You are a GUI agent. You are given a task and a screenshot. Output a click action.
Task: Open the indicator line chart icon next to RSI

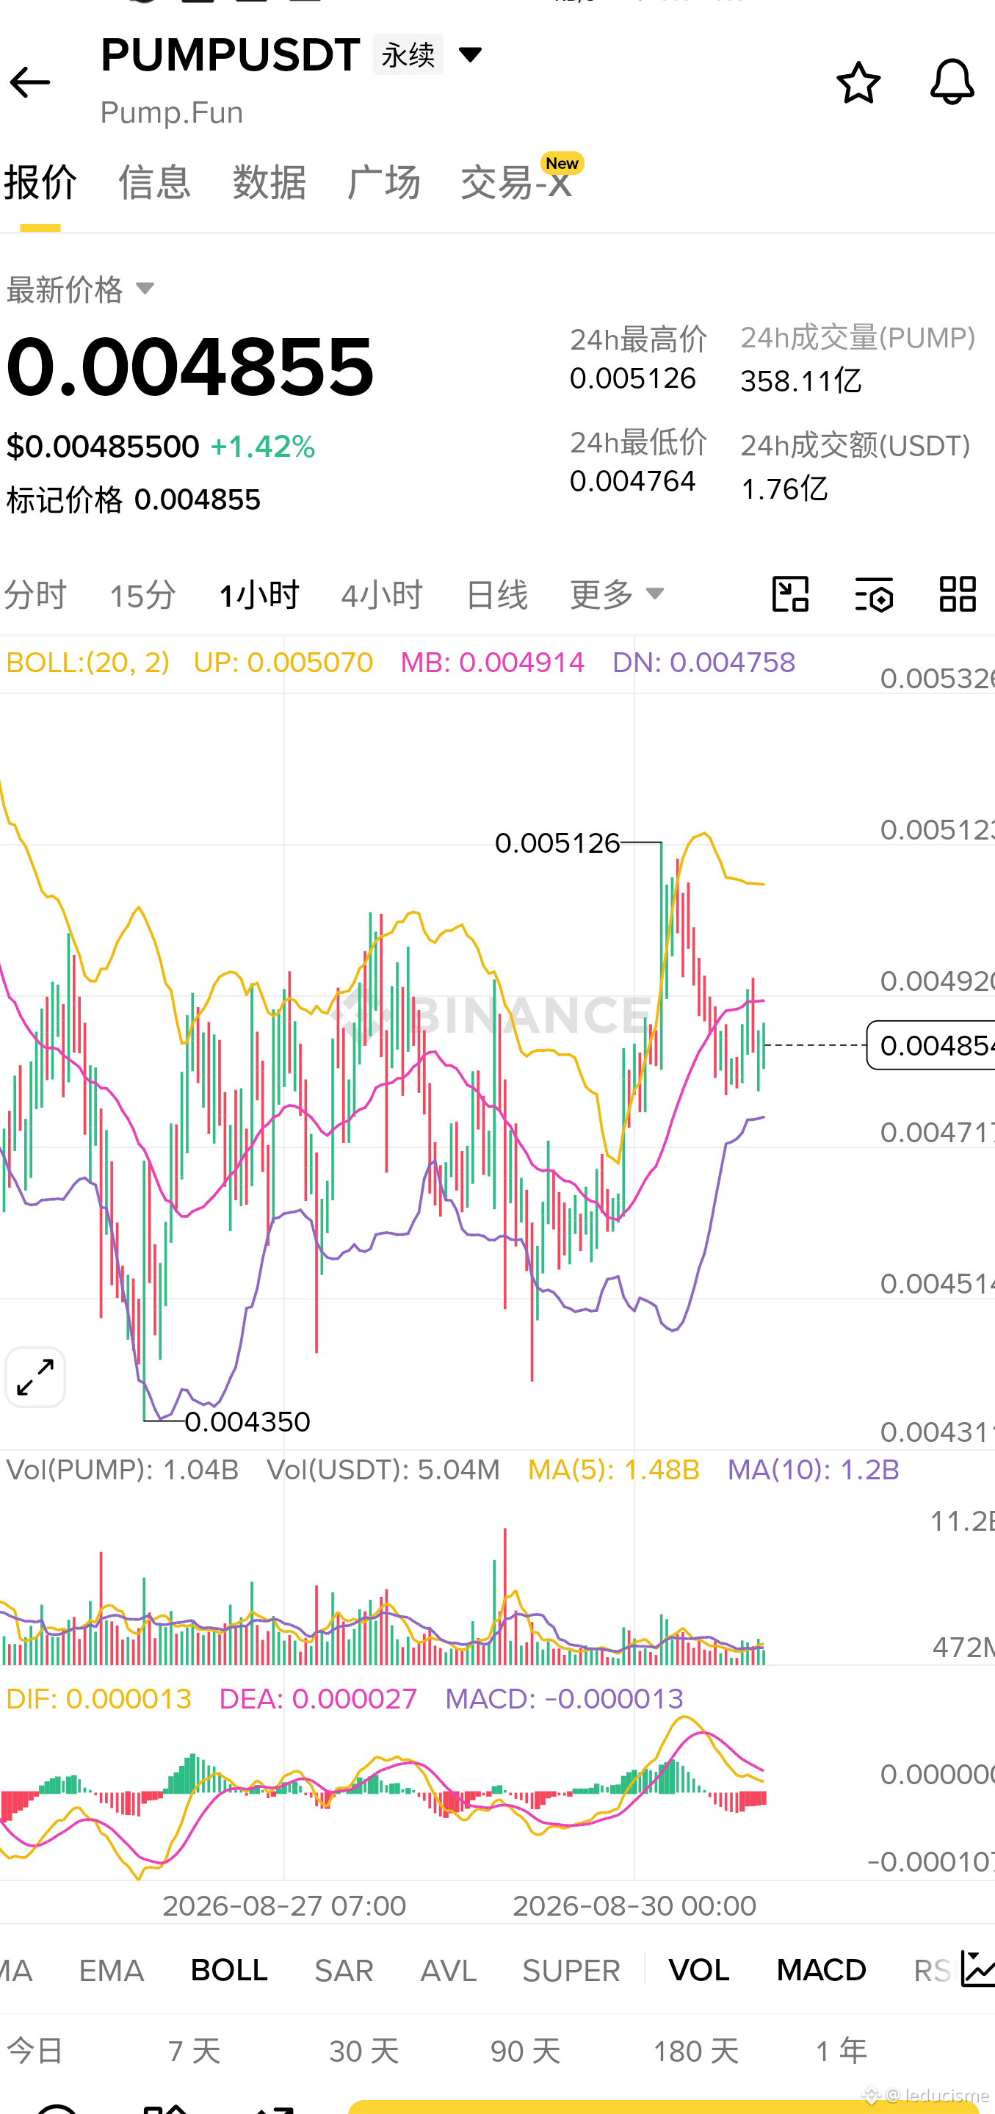pos(977,1969)
